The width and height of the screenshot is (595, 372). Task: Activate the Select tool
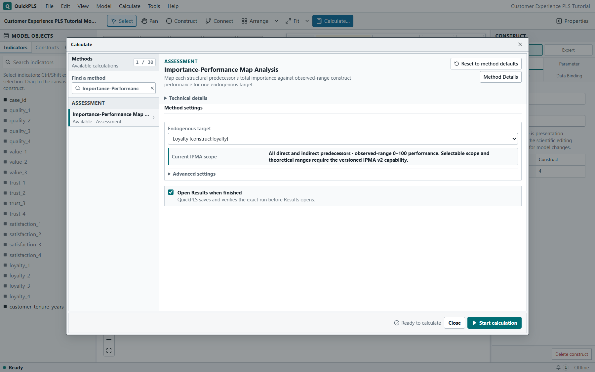[x=122, y=21]
